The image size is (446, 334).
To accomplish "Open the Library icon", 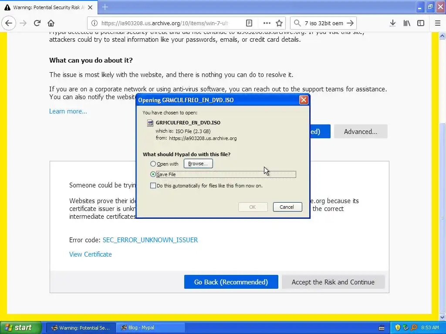I will (x=407, y=23).
